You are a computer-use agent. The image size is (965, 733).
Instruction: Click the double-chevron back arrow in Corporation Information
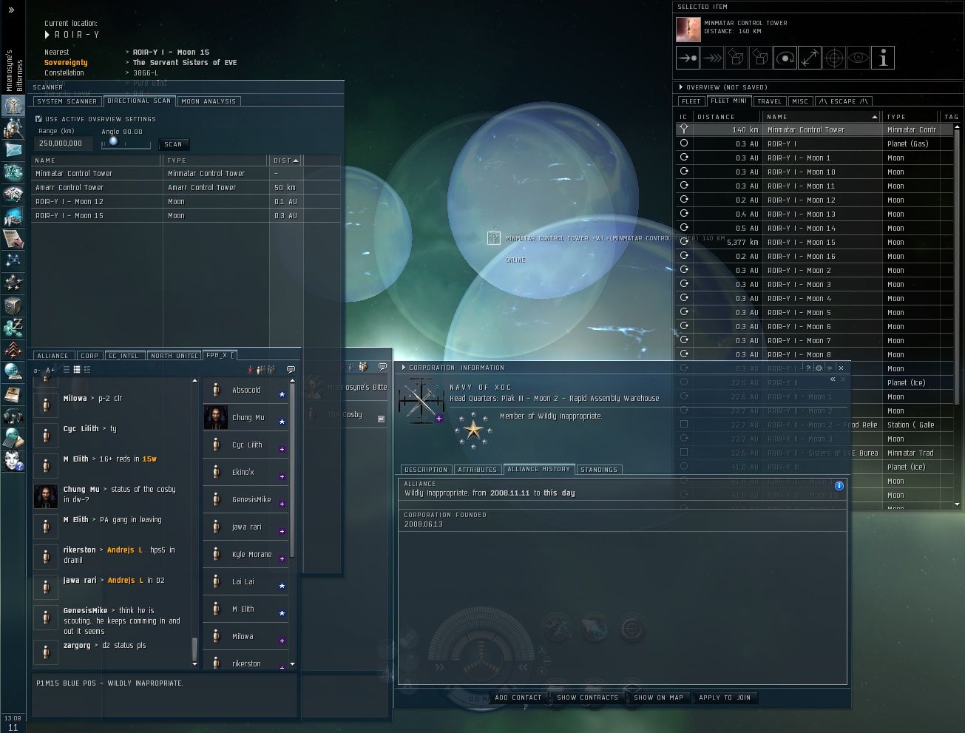[833, 379]
